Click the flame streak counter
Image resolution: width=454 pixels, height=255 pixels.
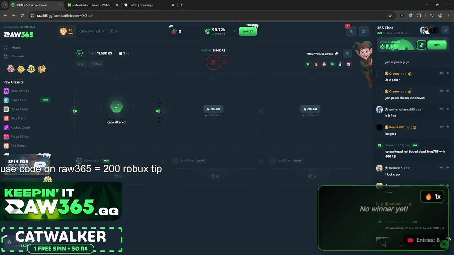(113, 31)
